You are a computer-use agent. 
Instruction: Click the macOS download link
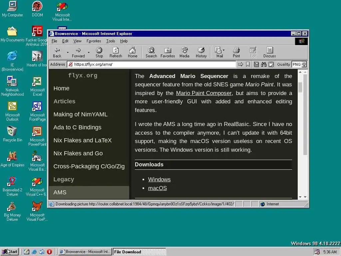click(x=158, y=188)
